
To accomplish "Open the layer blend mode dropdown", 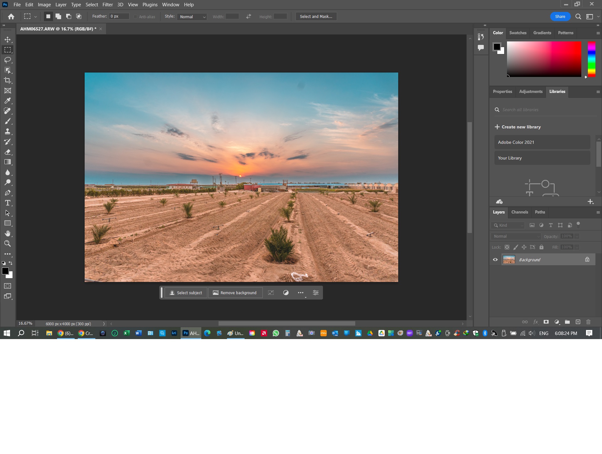I will click(516, 236).
